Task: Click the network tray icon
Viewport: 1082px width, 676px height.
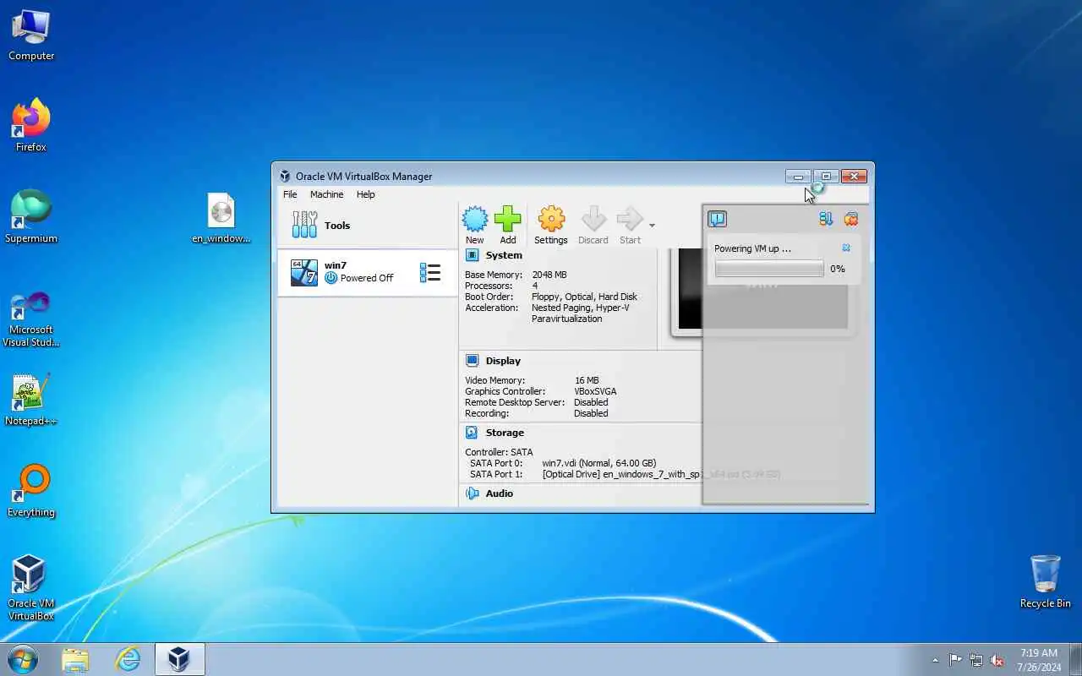Action: point(976,660)
